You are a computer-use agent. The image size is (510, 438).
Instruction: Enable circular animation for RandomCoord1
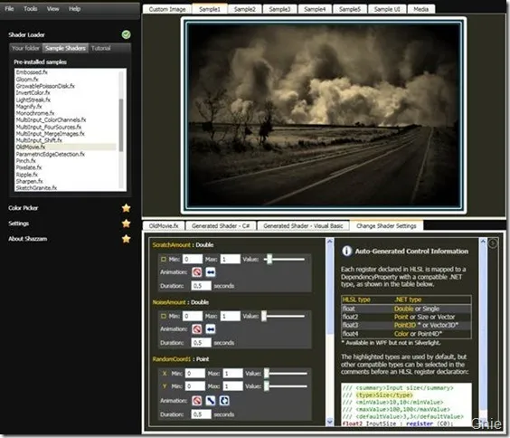pyautogui.click(x=224, y=401)
